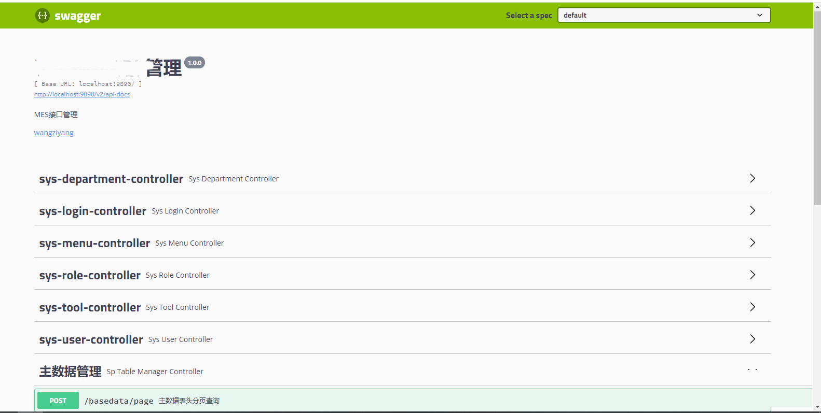The image size is (821, 413).
Task: Click the sys-menu-controller title
Action: 94,244
